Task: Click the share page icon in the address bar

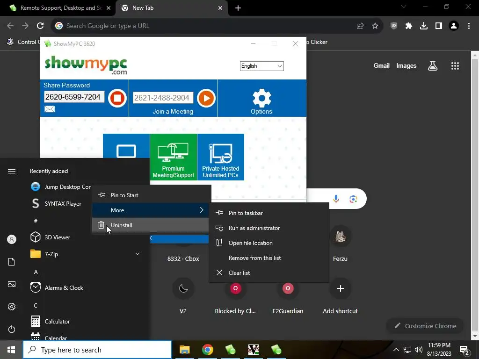Action: pos(360,26)
